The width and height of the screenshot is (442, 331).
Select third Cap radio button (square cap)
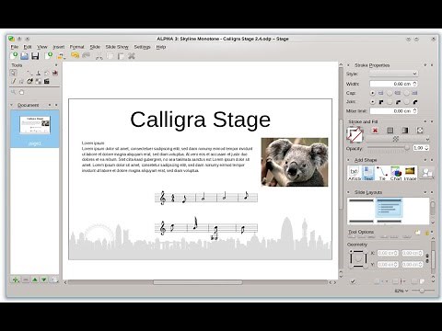click(x=407, y=93)
